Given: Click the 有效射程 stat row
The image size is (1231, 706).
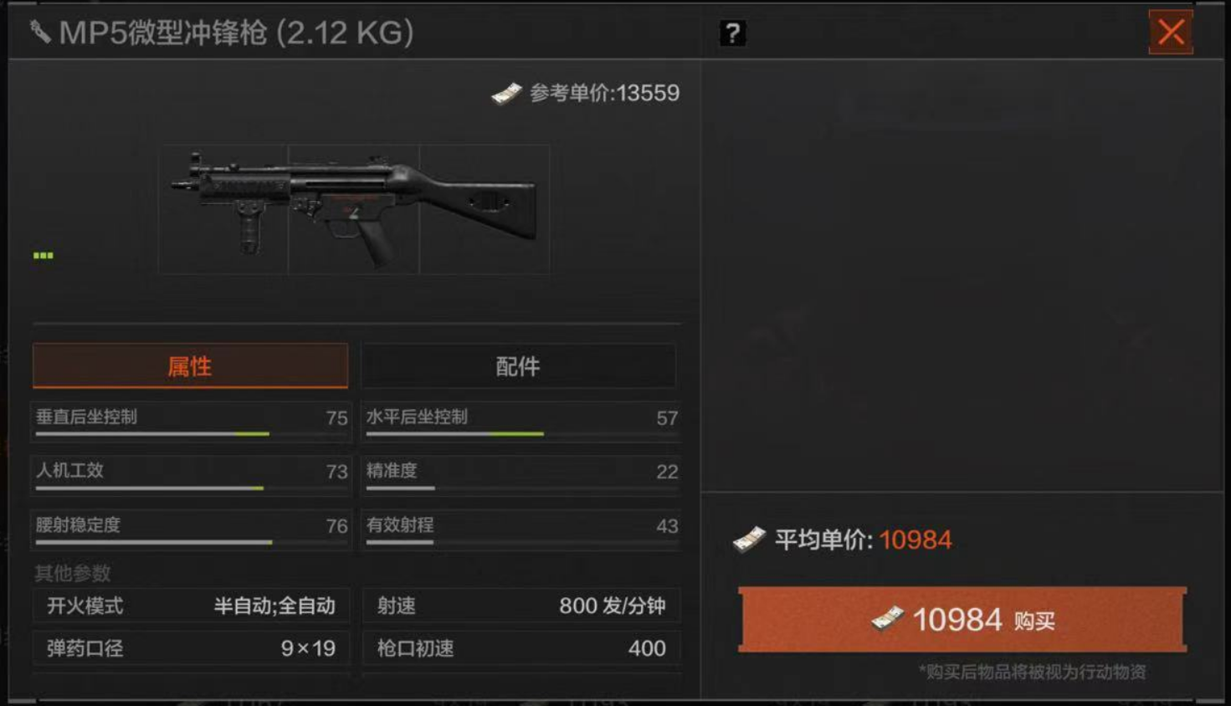Looking at the screenshot, I should (521, 529).
